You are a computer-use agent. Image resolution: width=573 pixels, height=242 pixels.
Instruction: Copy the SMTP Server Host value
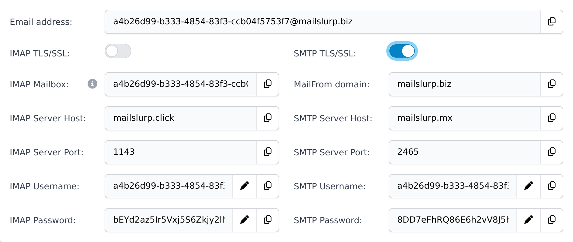[552, 118]
